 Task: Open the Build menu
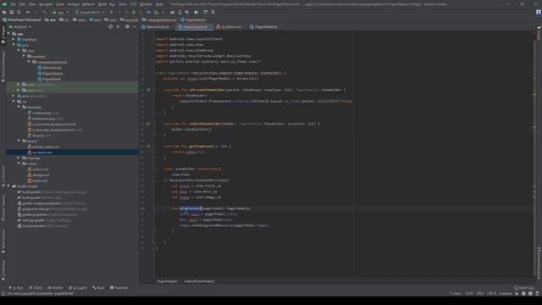[x=102, y=4]
